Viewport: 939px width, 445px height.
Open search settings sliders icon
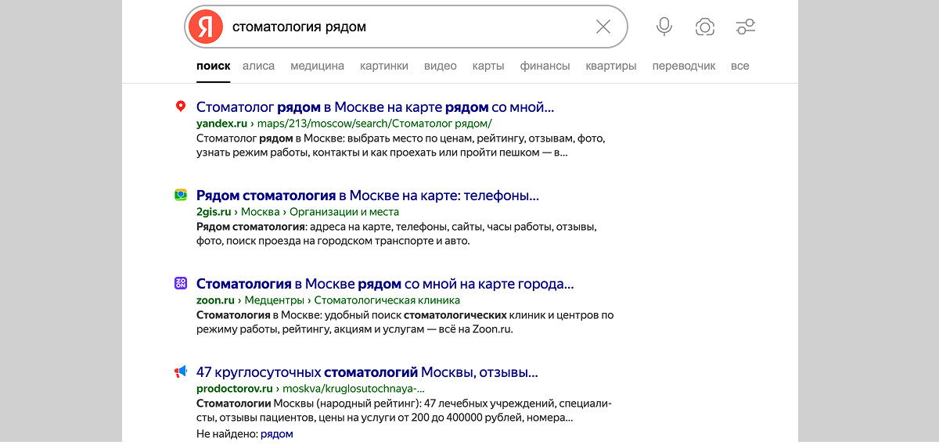746,27
